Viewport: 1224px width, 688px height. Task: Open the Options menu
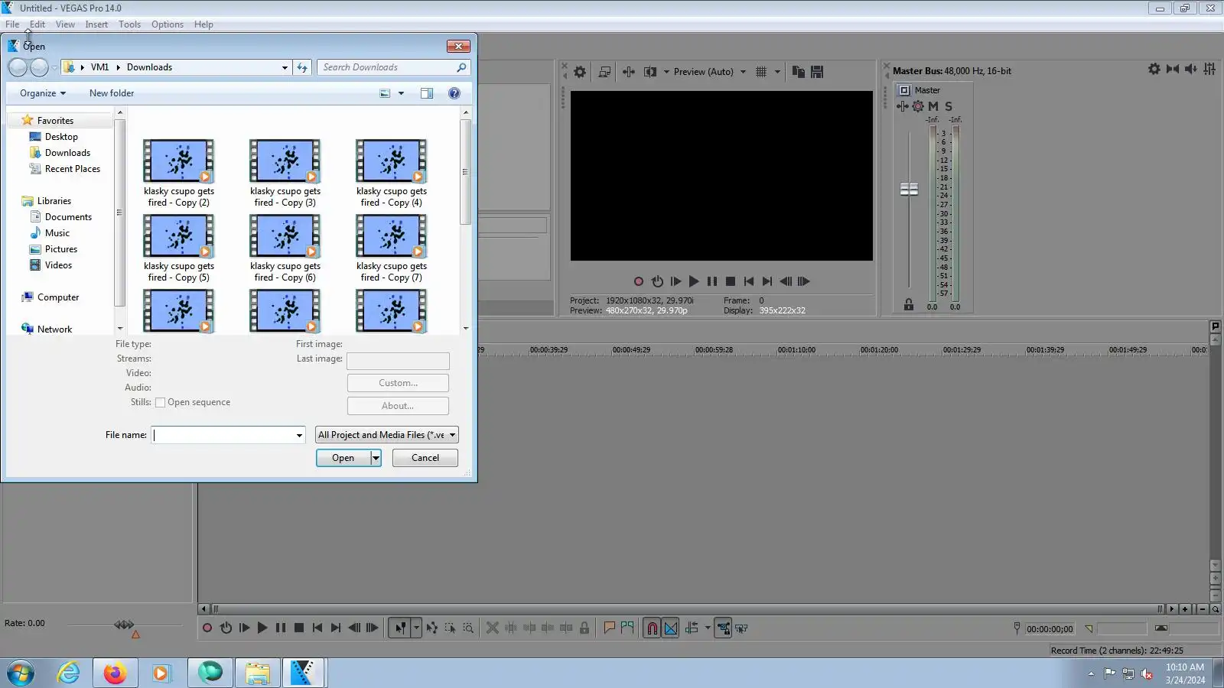point(168,24)
